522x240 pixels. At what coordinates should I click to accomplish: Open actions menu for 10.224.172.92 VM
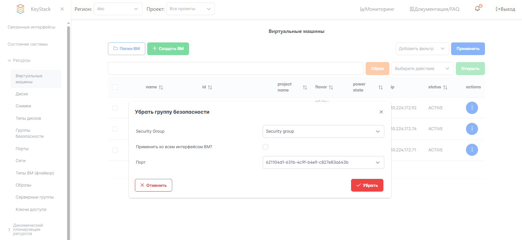pyautogui.click(x=472, y=108)
